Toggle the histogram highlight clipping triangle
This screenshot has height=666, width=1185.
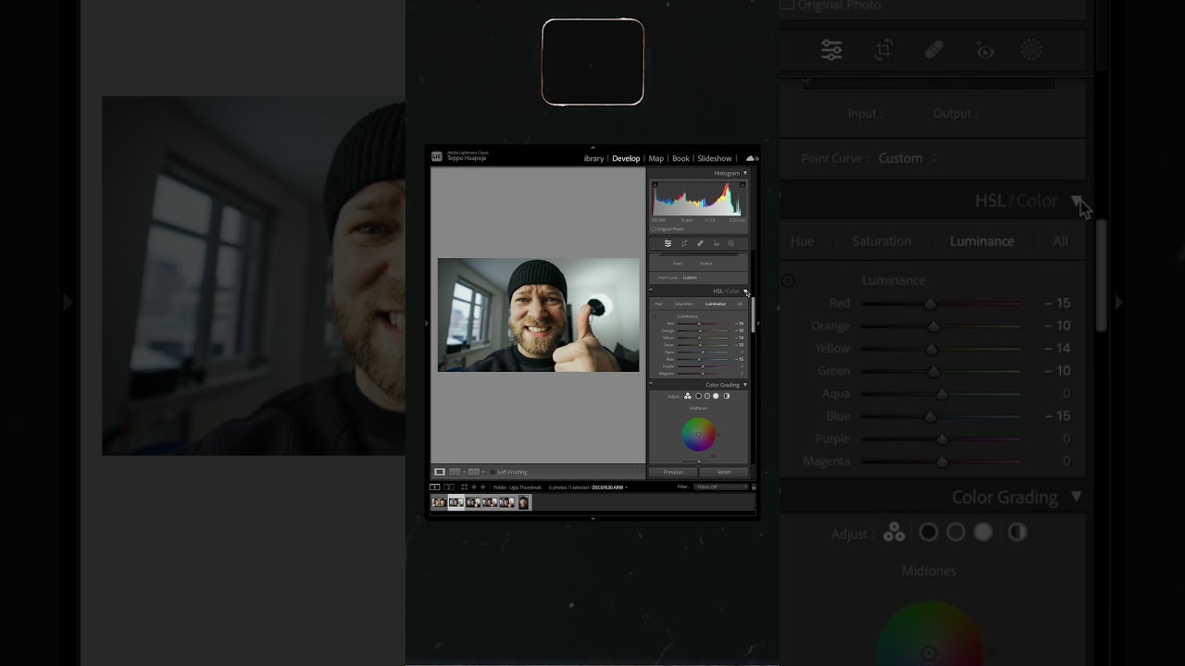[x=742, y=184]
